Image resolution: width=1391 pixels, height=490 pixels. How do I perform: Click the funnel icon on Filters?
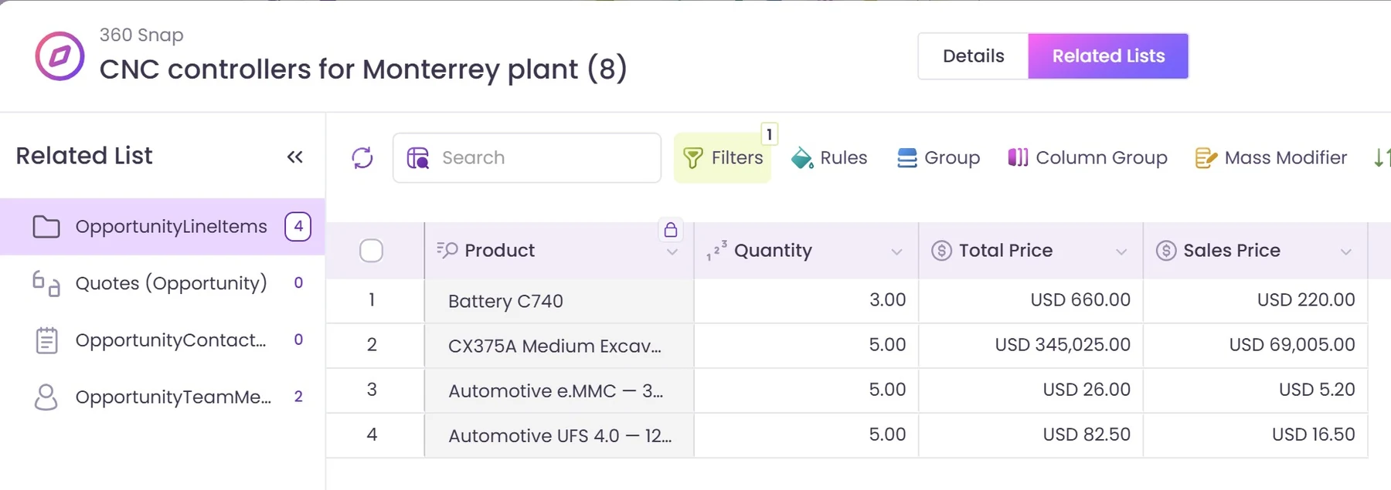pyautogui.click(x=693, y=158)
